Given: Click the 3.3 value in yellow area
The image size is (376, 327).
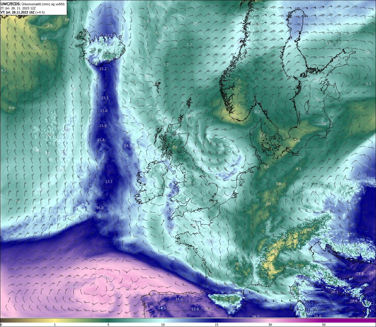Looking at the screenshot, I should point(50,26).
